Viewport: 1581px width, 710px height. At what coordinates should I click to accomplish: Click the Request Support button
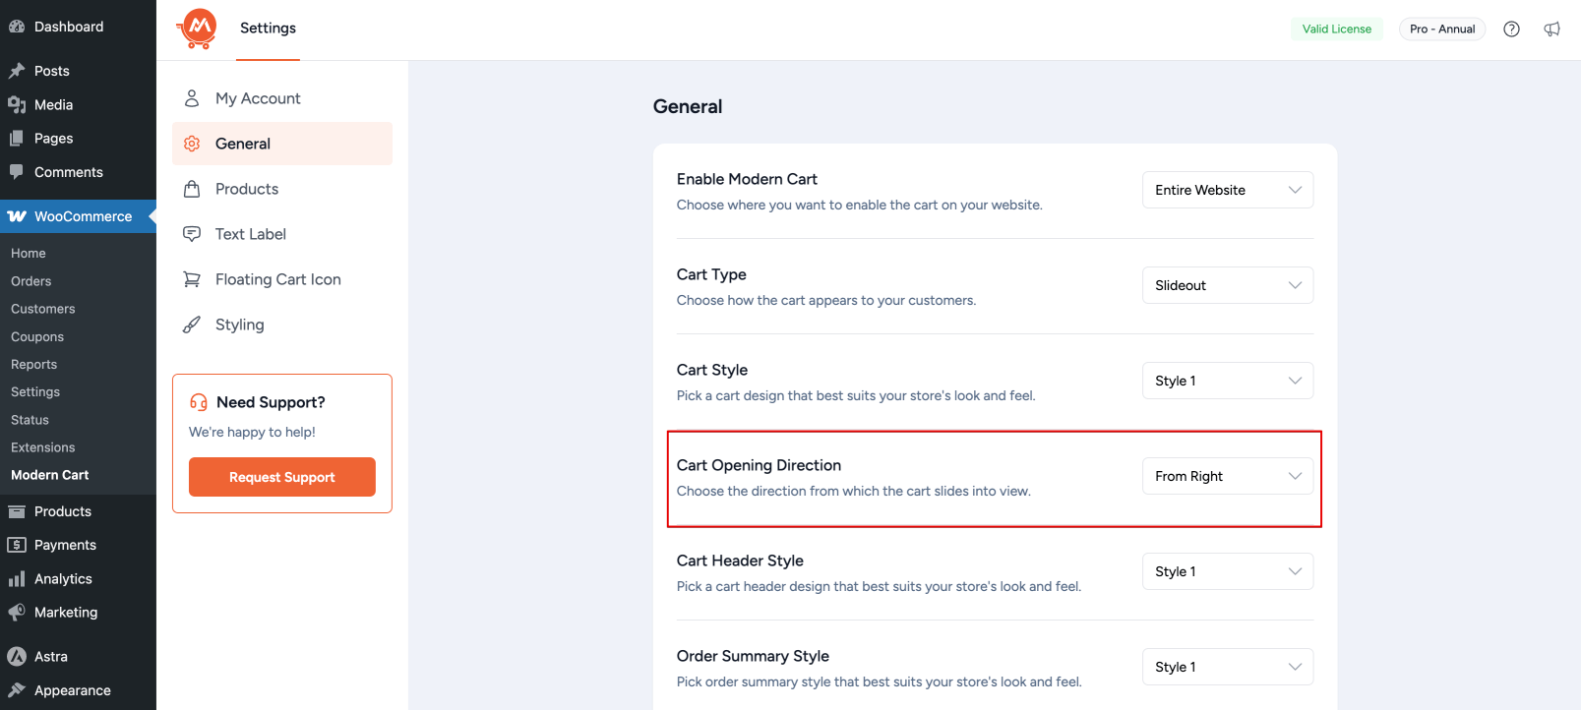282,477
